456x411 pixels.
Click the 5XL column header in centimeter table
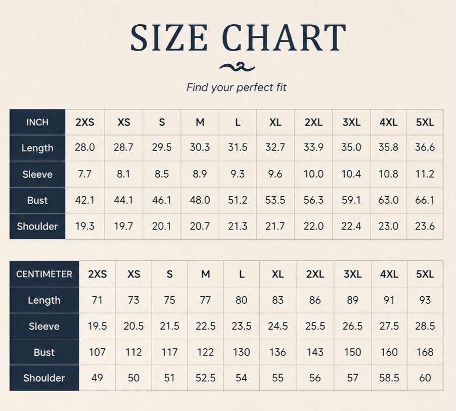coord(425,274)
